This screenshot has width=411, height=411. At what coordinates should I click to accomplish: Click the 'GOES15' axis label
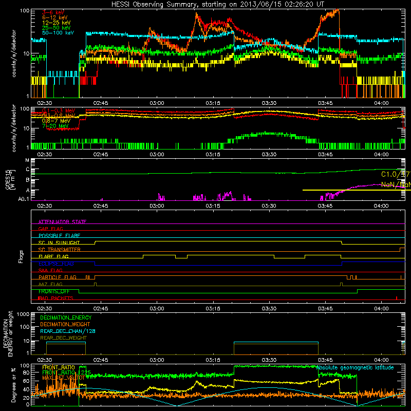[8, 179]
